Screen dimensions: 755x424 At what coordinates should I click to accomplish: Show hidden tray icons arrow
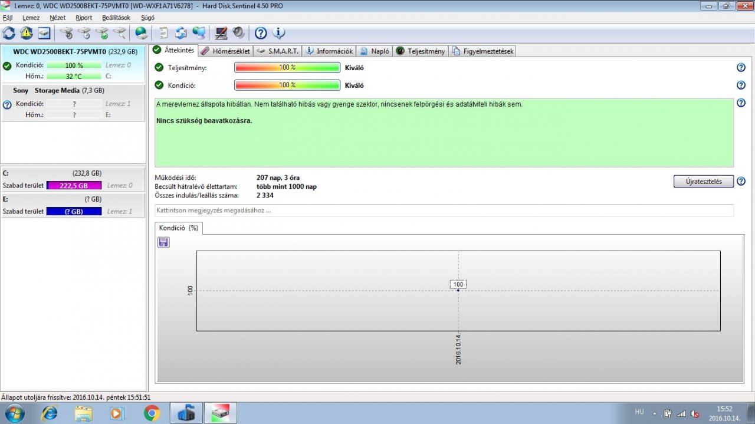(654, 413)
